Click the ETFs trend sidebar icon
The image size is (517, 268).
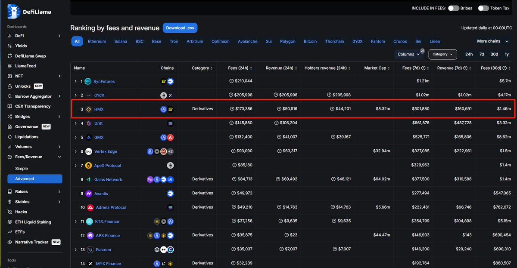click(10, 232)
